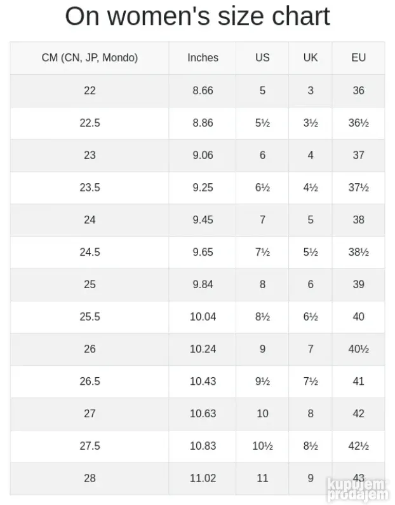The height and width of the screenshot is (505, 395).
Task: Select the US column header
Action: tap(262, 58)
